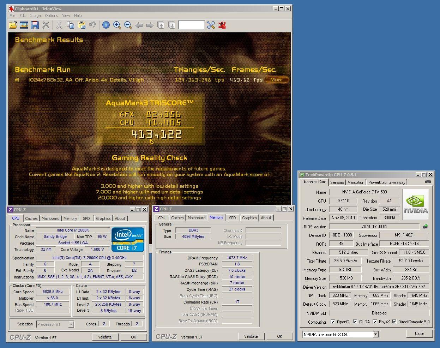The width and height of the screenshot is (440, 348).
Task: Click previous page icon in IrfanView
Action: click(x=161, y=25)
